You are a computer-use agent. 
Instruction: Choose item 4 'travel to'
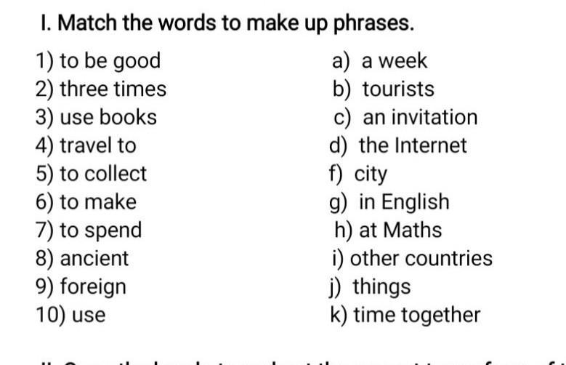[86, 145]
